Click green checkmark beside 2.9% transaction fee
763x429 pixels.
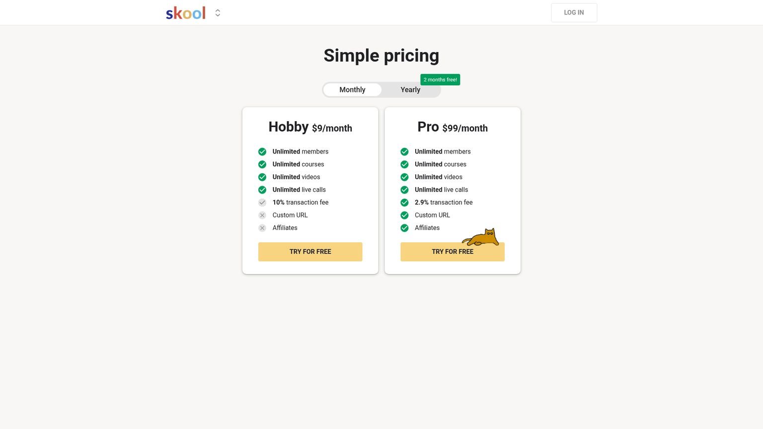[404, 203]
